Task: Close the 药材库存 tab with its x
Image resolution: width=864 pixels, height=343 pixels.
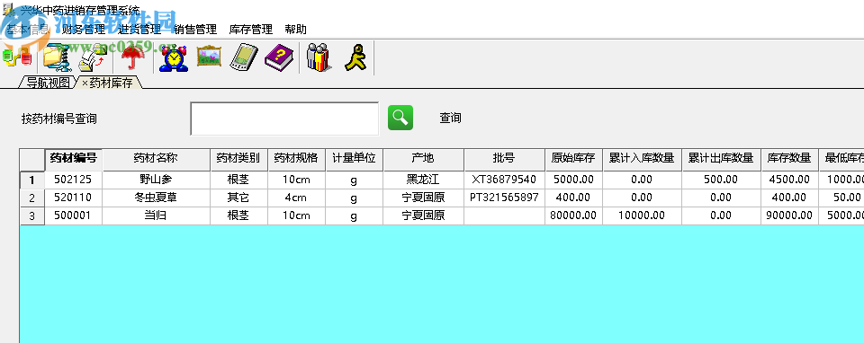Action: (85, 83)
